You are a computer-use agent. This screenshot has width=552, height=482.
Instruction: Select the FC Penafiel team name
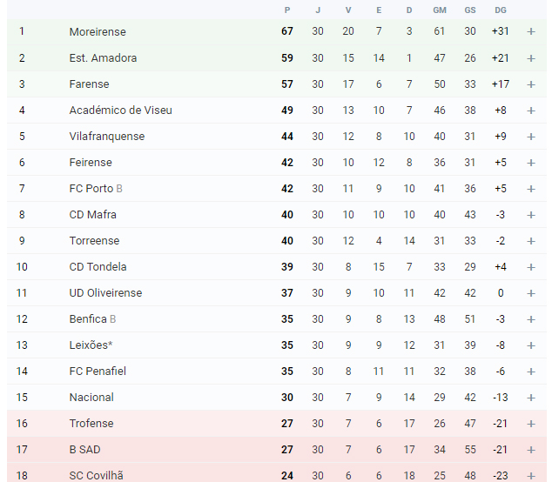(98, 372)
